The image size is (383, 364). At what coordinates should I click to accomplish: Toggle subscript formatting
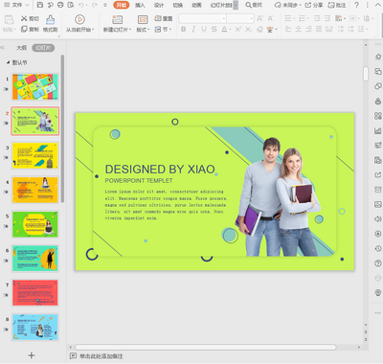click(248, 30)
